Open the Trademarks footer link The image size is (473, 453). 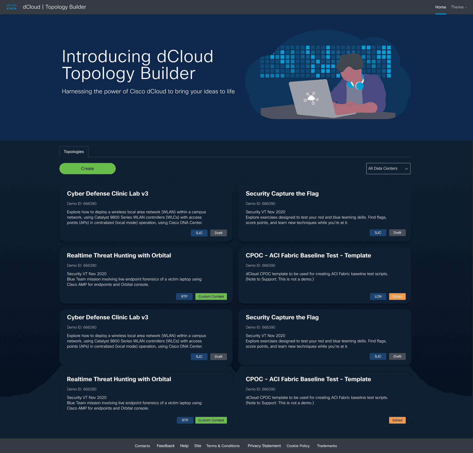tap(327, 446)
